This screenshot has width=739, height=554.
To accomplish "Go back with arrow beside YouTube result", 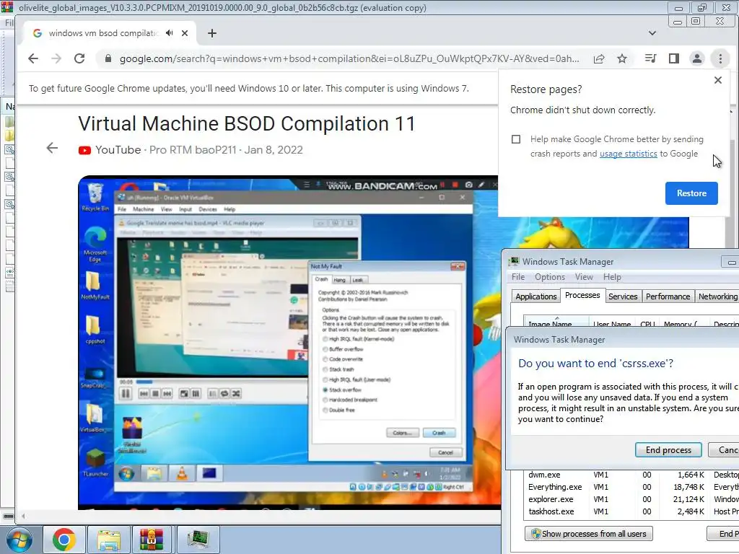I will pyautogui.click(x=52, y=148).
